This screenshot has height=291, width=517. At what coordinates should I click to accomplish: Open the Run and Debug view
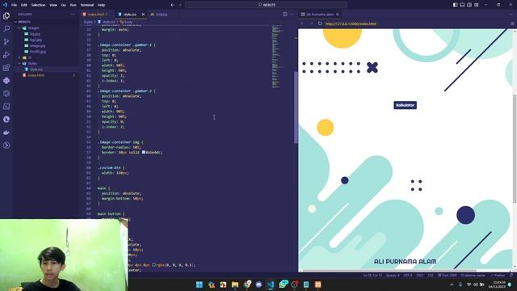click(x=6, y=55)
